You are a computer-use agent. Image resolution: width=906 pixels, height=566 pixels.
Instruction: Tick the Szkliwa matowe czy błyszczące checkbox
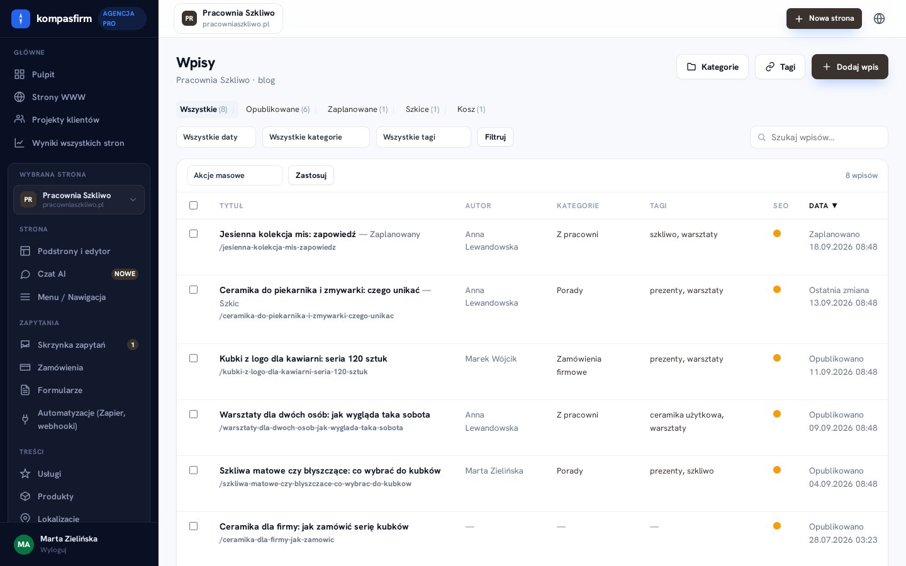(x=193, y=470)
